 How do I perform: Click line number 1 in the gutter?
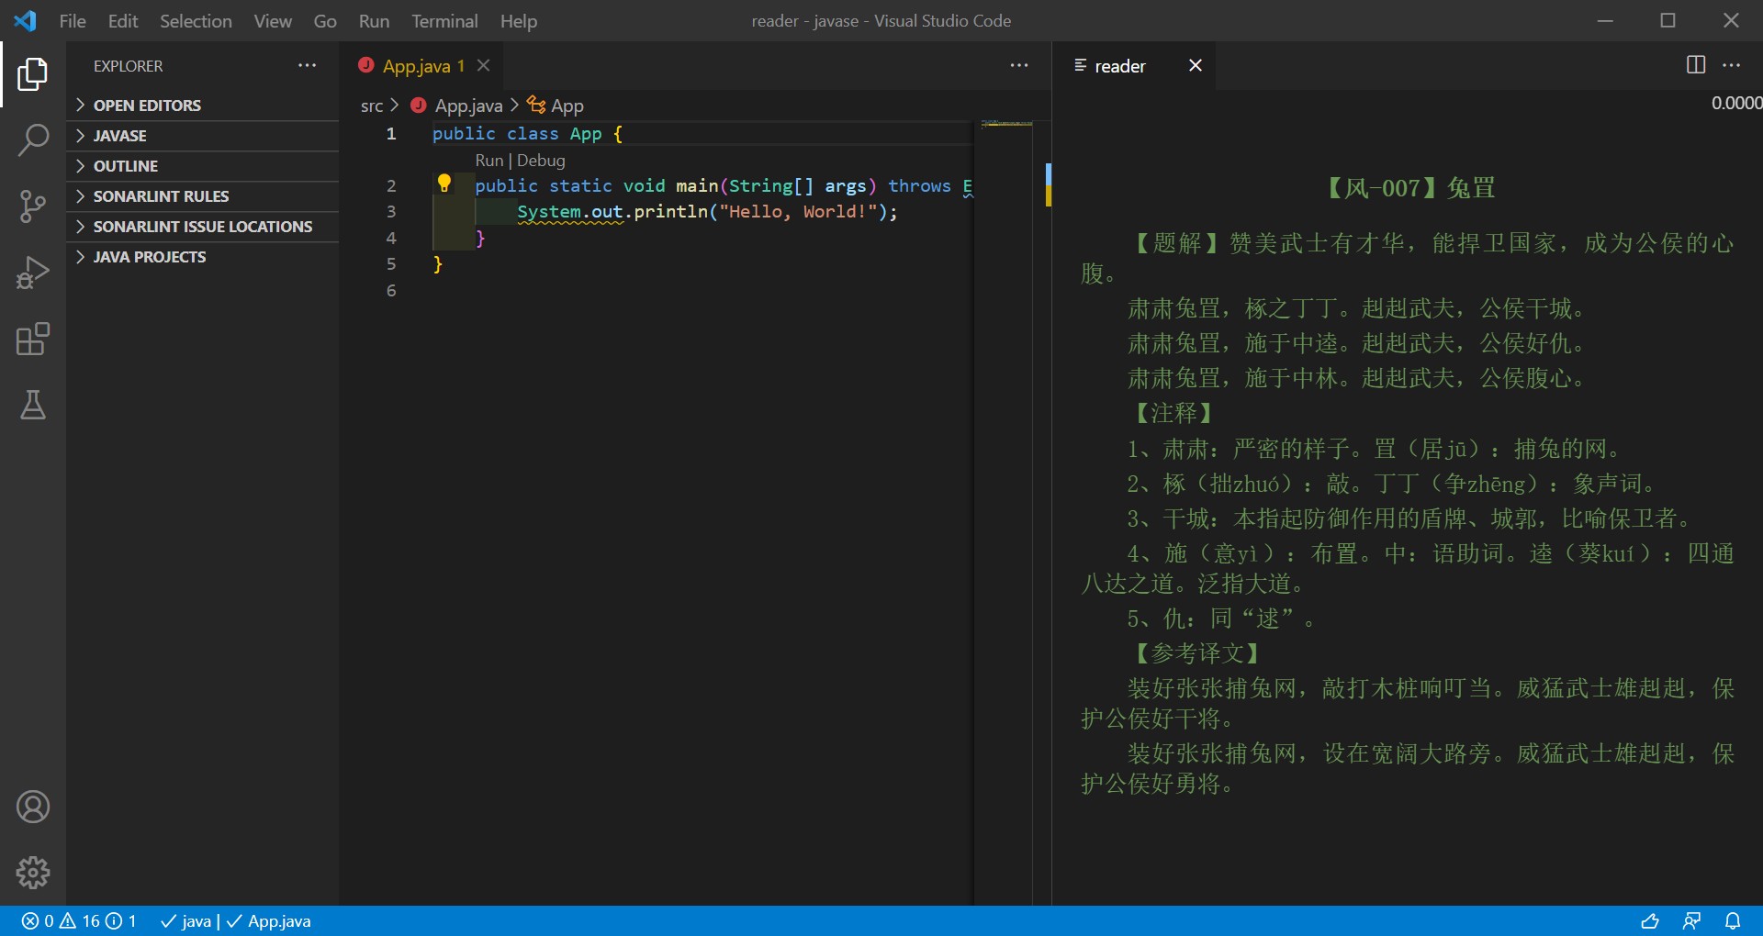click(391, 133)
